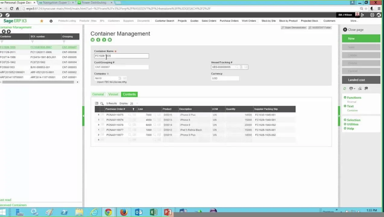384x217 pixels.
Task: Check the box on the PONA0110077 iPad row
Action: pyautogui.click(x=102, y=130)
